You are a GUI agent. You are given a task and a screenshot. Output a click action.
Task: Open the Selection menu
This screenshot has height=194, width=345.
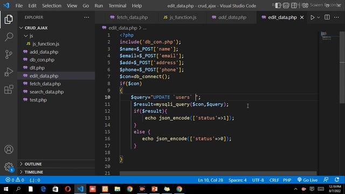click(52, 6)
